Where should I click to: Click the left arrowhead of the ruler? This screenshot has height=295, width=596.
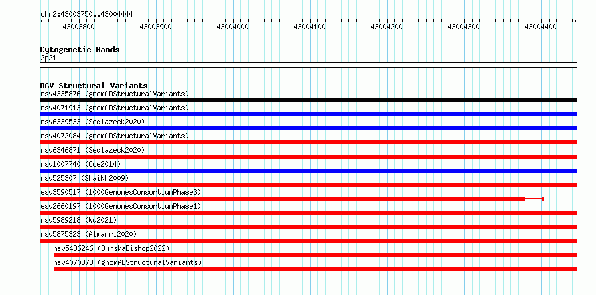point(42,21)
